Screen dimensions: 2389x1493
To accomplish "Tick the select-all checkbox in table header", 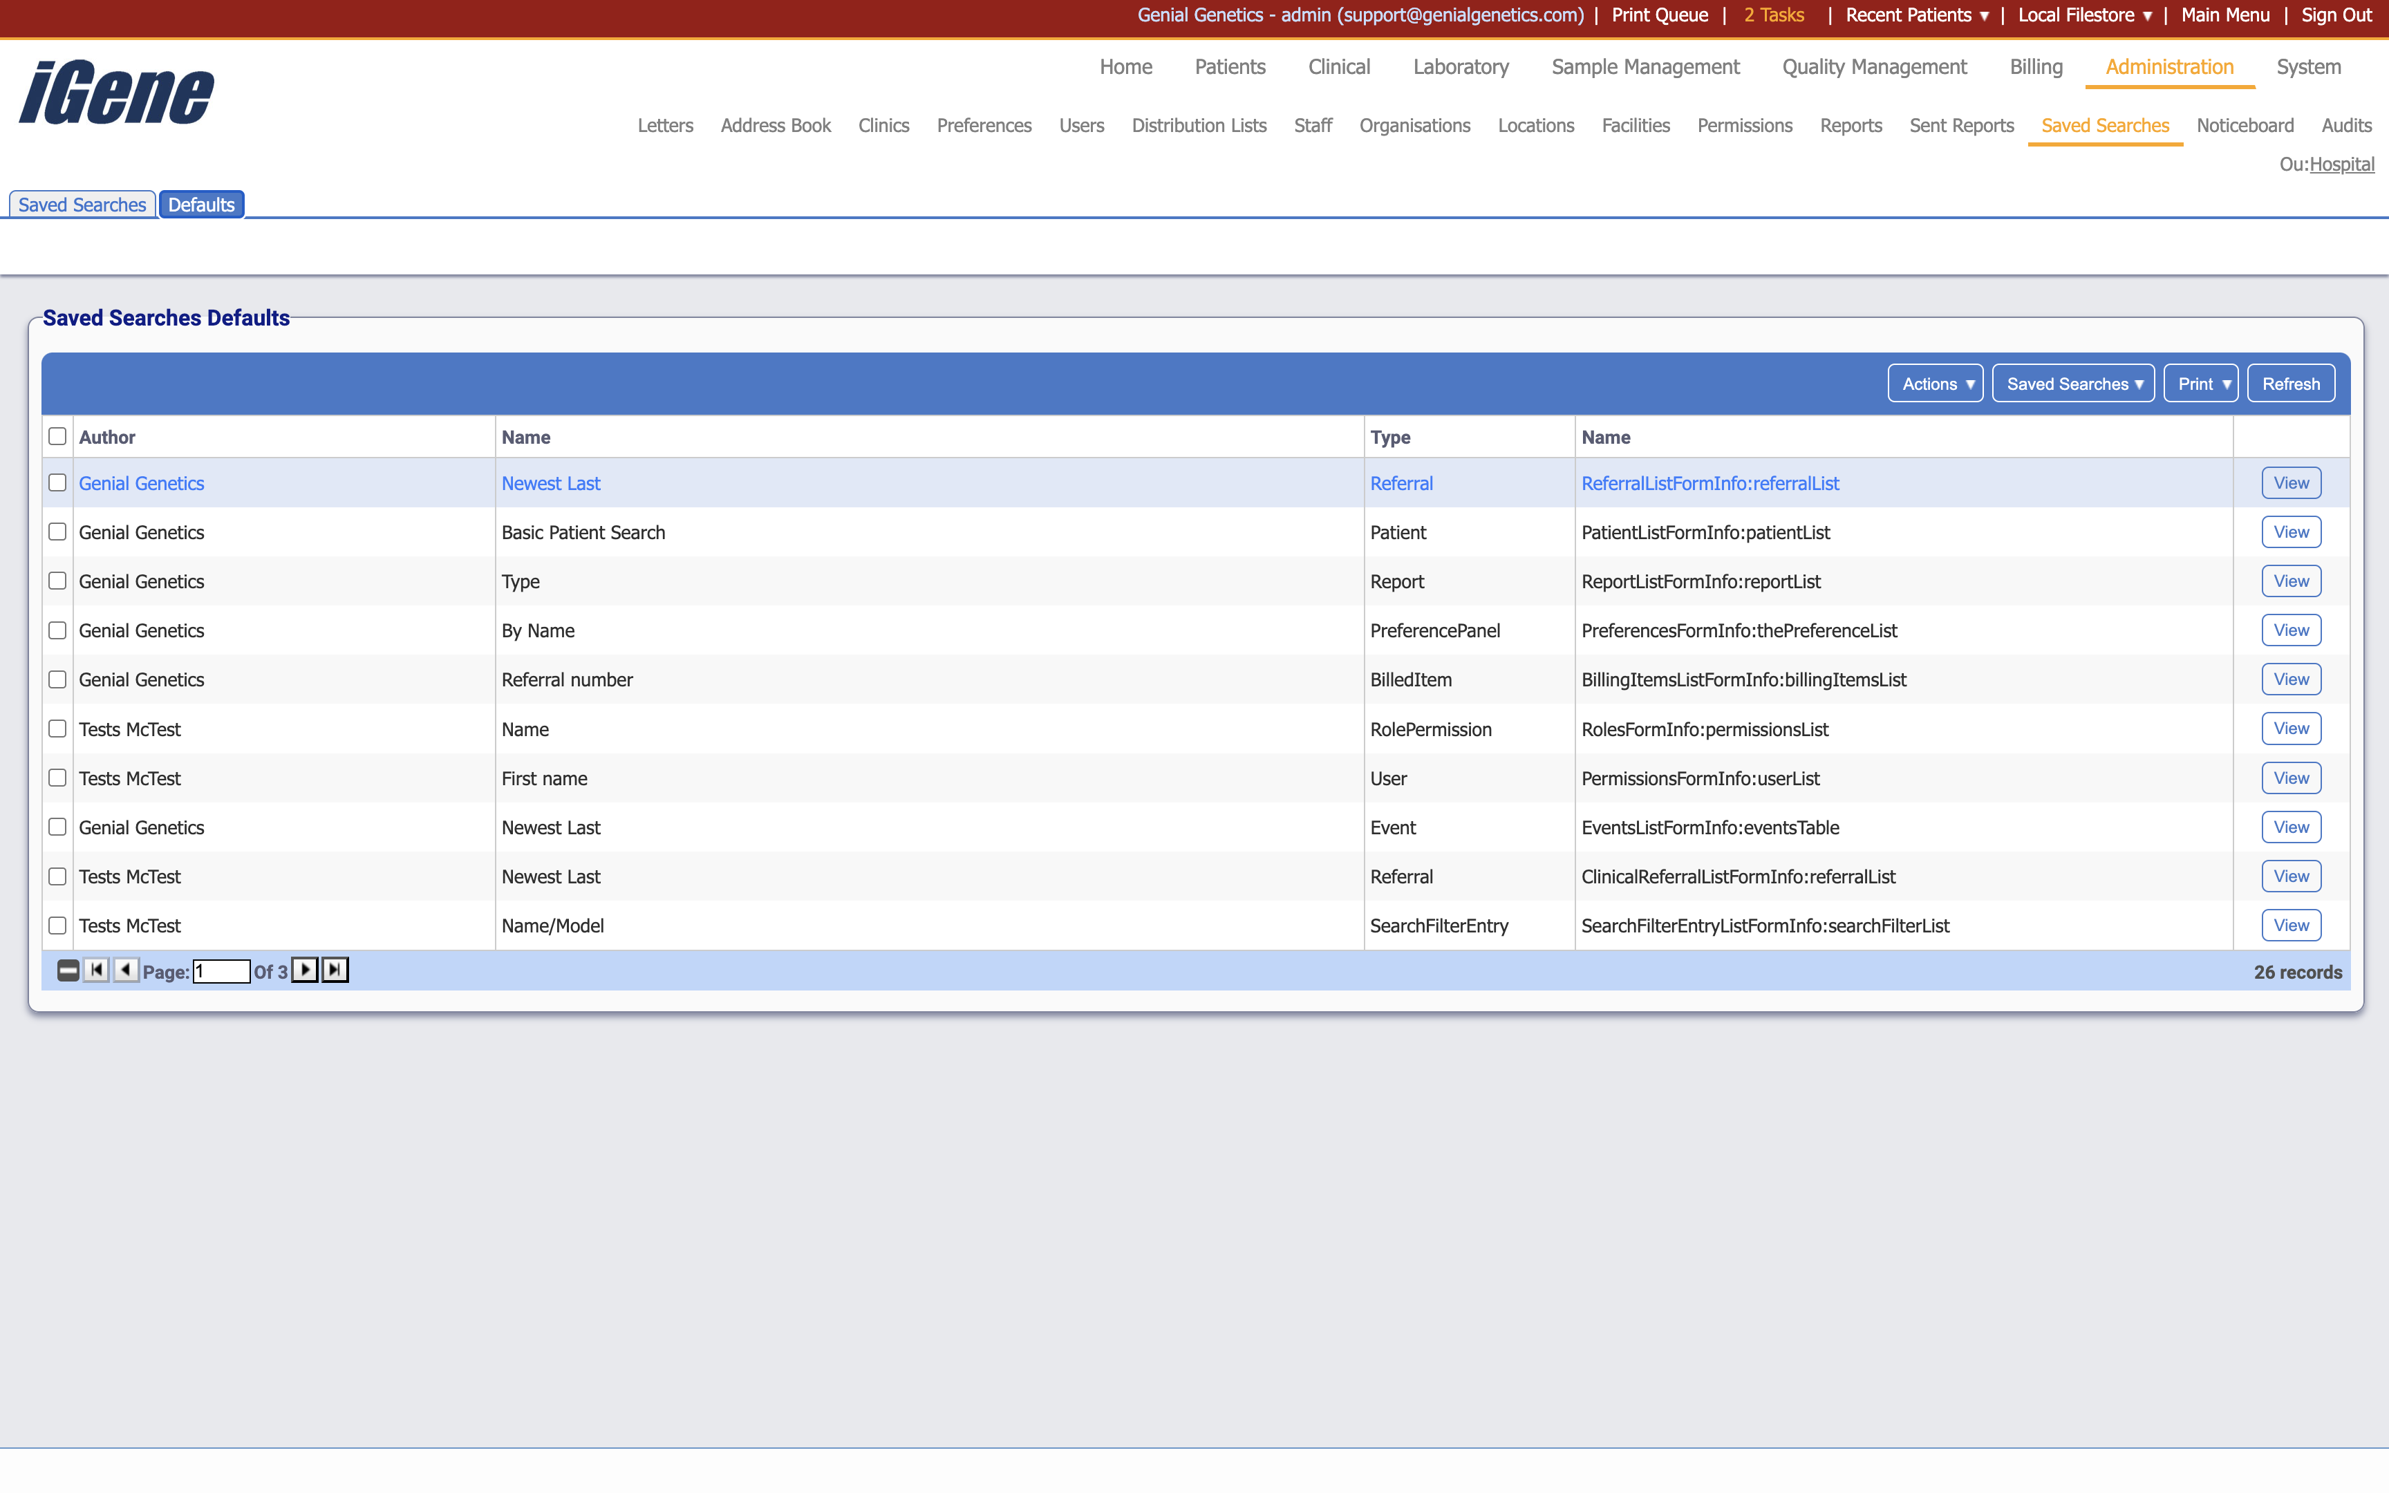I will pyautogui.click(x=57, y=436).
